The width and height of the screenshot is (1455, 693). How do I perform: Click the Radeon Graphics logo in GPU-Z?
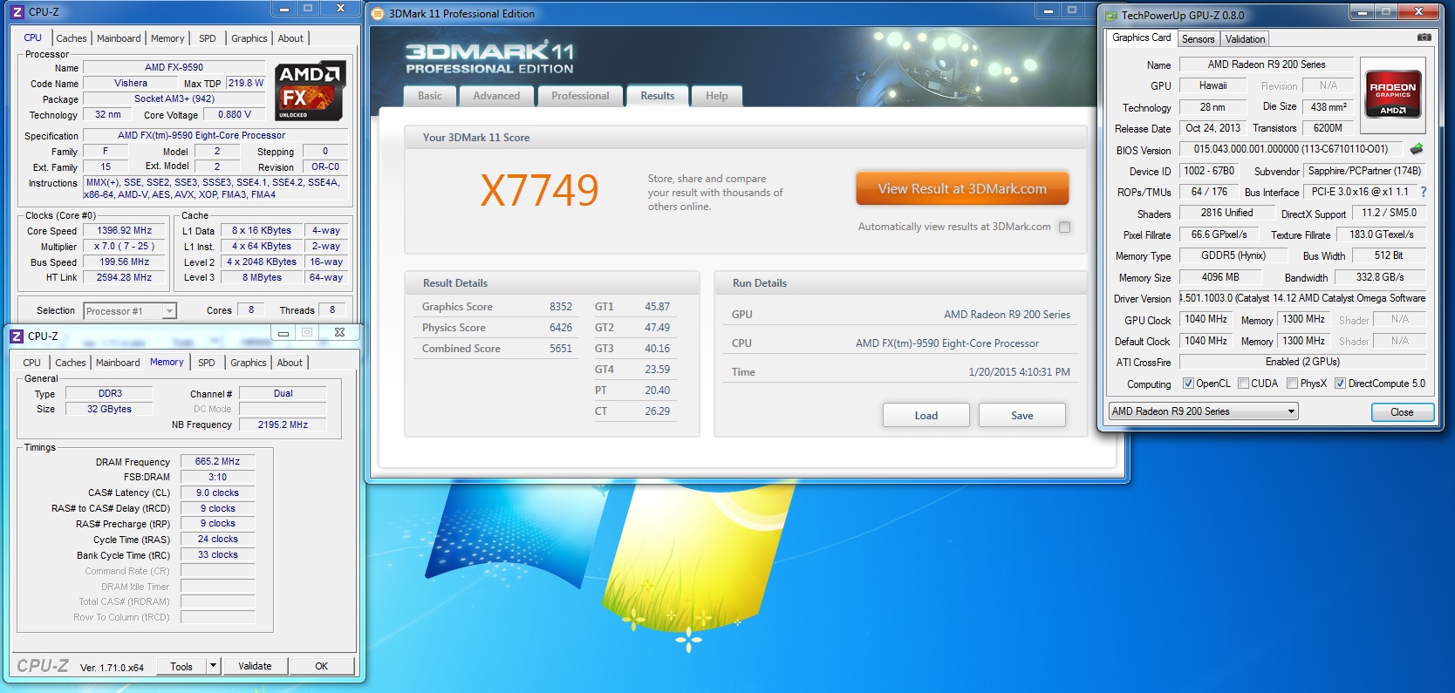(x=1393, y=94)
